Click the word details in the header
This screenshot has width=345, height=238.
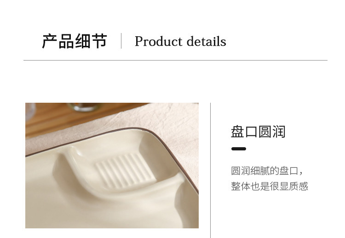click(x=207, y=41)
